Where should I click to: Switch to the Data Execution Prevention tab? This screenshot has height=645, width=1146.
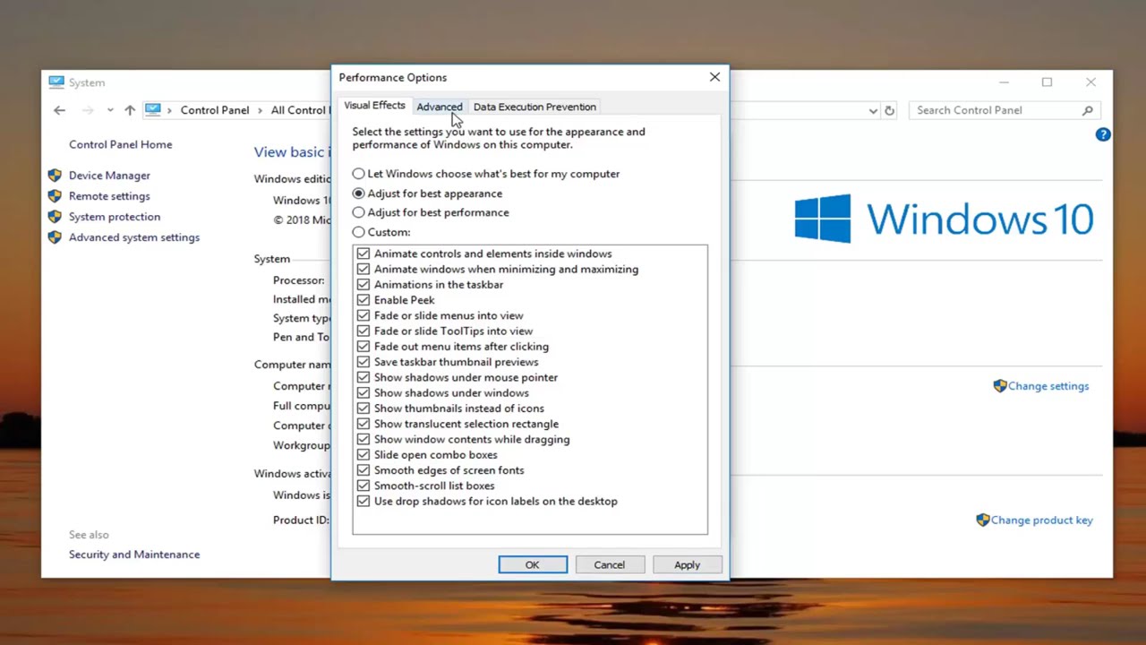click(535, 107)
